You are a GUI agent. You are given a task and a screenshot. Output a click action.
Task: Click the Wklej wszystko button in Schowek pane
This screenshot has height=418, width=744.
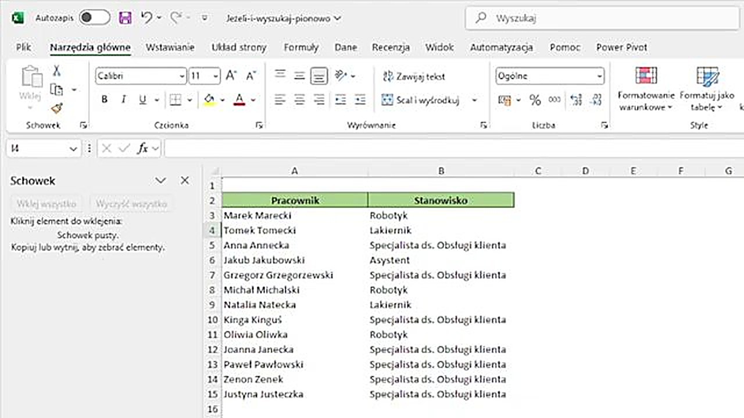(x=46, y=204)
